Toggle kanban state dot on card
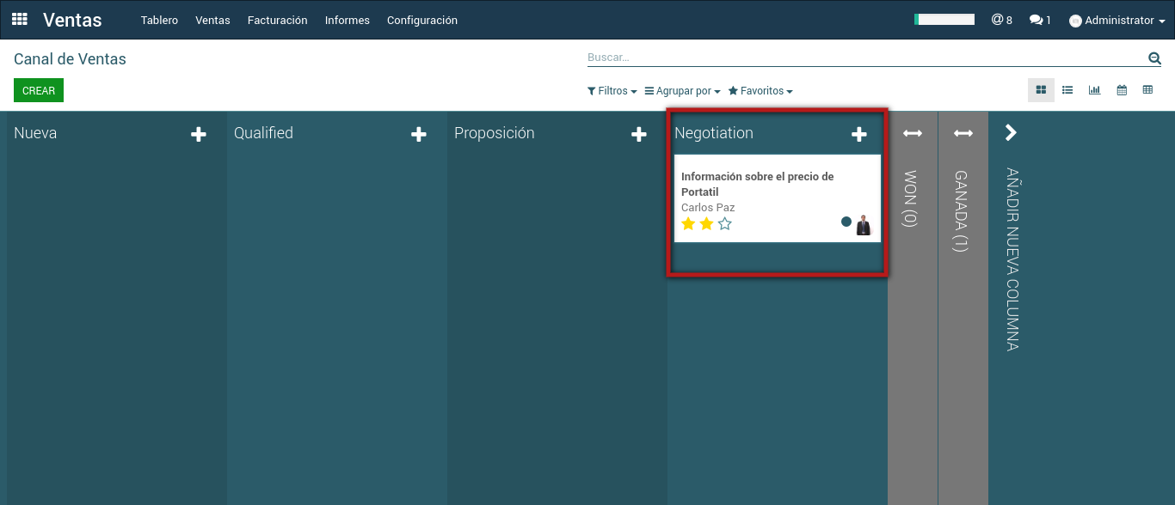Viewport: 1175px width, 505px height. pyautogui.click(x=846, y=222)
